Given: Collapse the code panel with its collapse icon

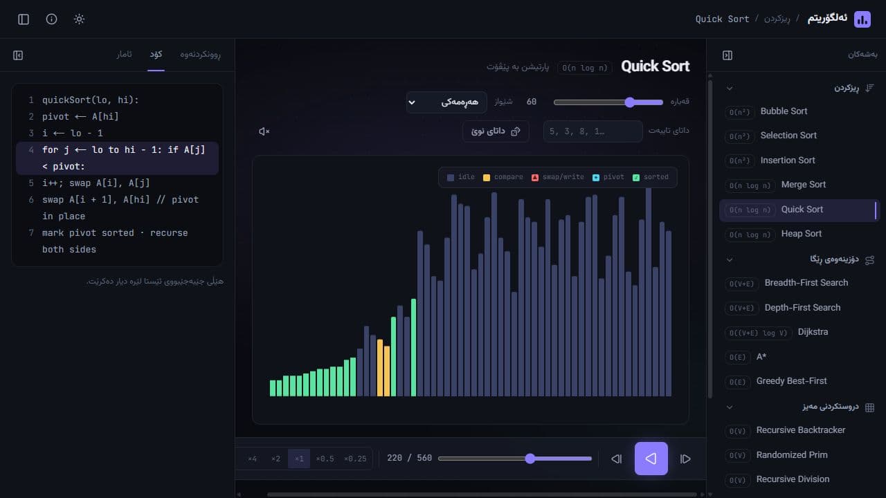Looking at the screenshot, I should tap(18, 55).
